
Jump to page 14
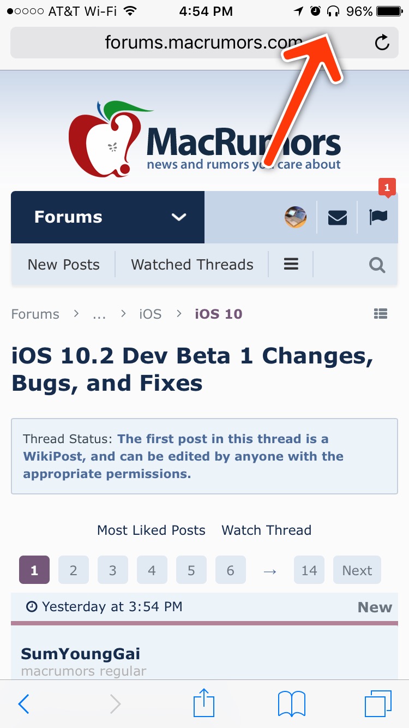pos(309,570)
